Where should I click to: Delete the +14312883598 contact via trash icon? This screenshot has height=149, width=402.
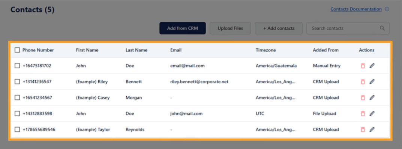coord(363,114)
